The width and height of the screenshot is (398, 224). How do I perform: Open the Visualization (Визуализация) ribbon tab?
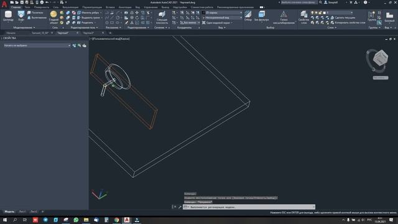point(70,7)
